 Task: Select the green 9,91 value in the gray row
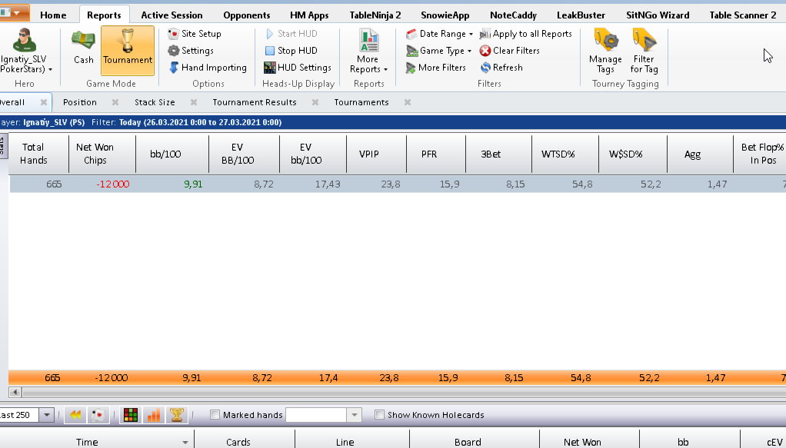(x=193, y=184)
